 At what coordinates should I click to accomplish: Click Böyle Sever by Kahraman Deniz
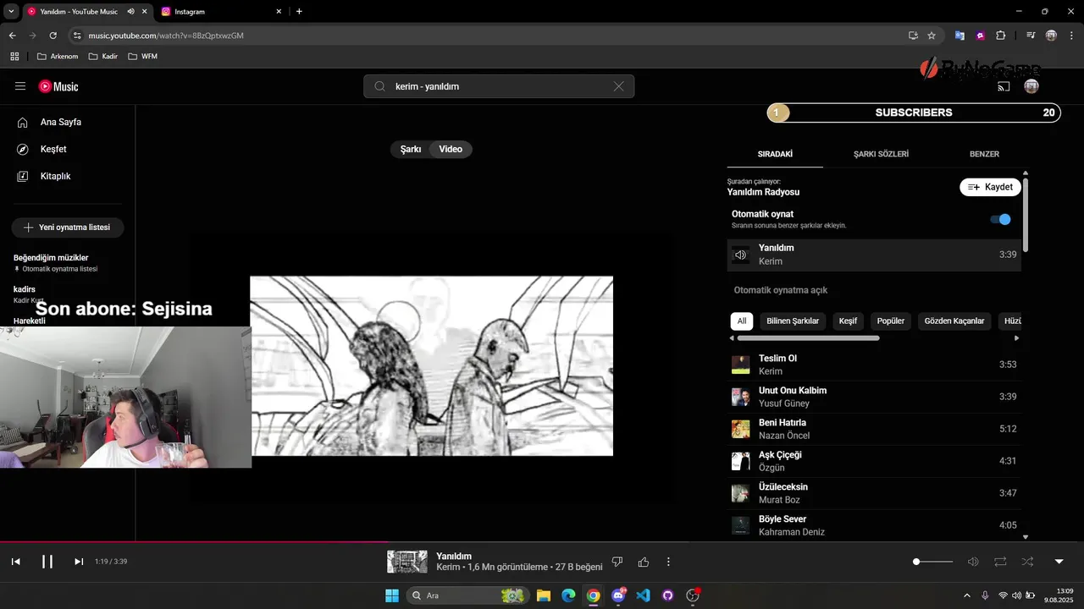[874, 525]
